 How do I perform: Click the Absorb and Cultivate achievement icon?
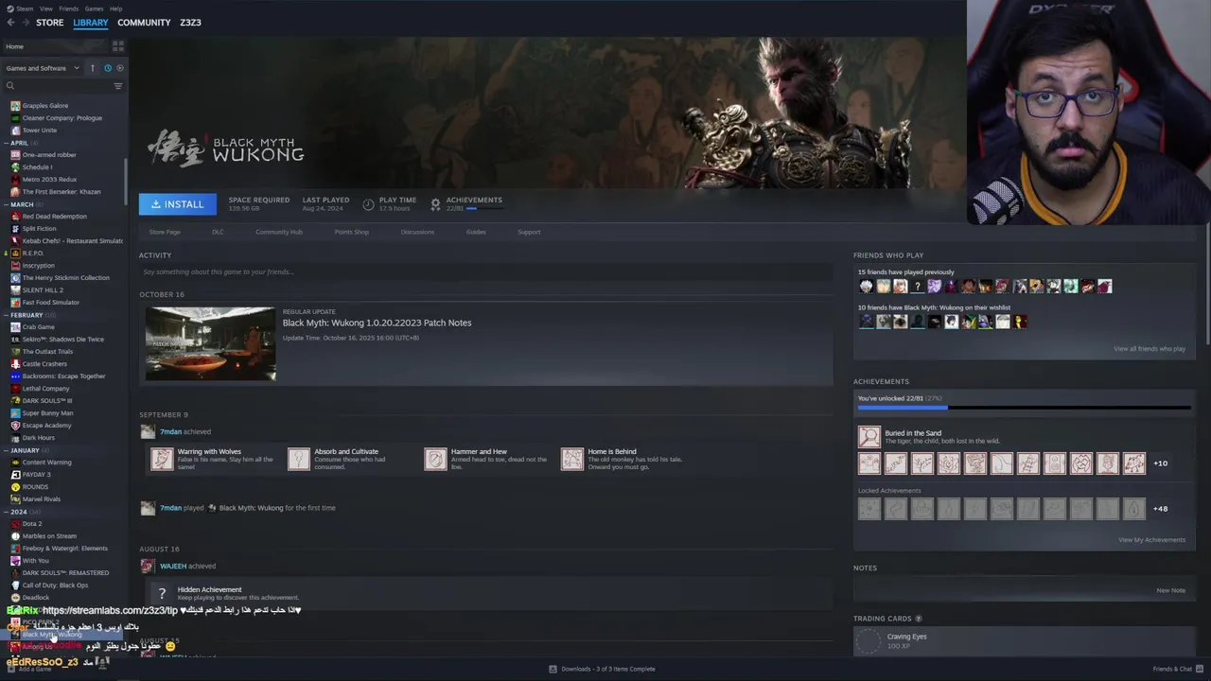(299, 459)
